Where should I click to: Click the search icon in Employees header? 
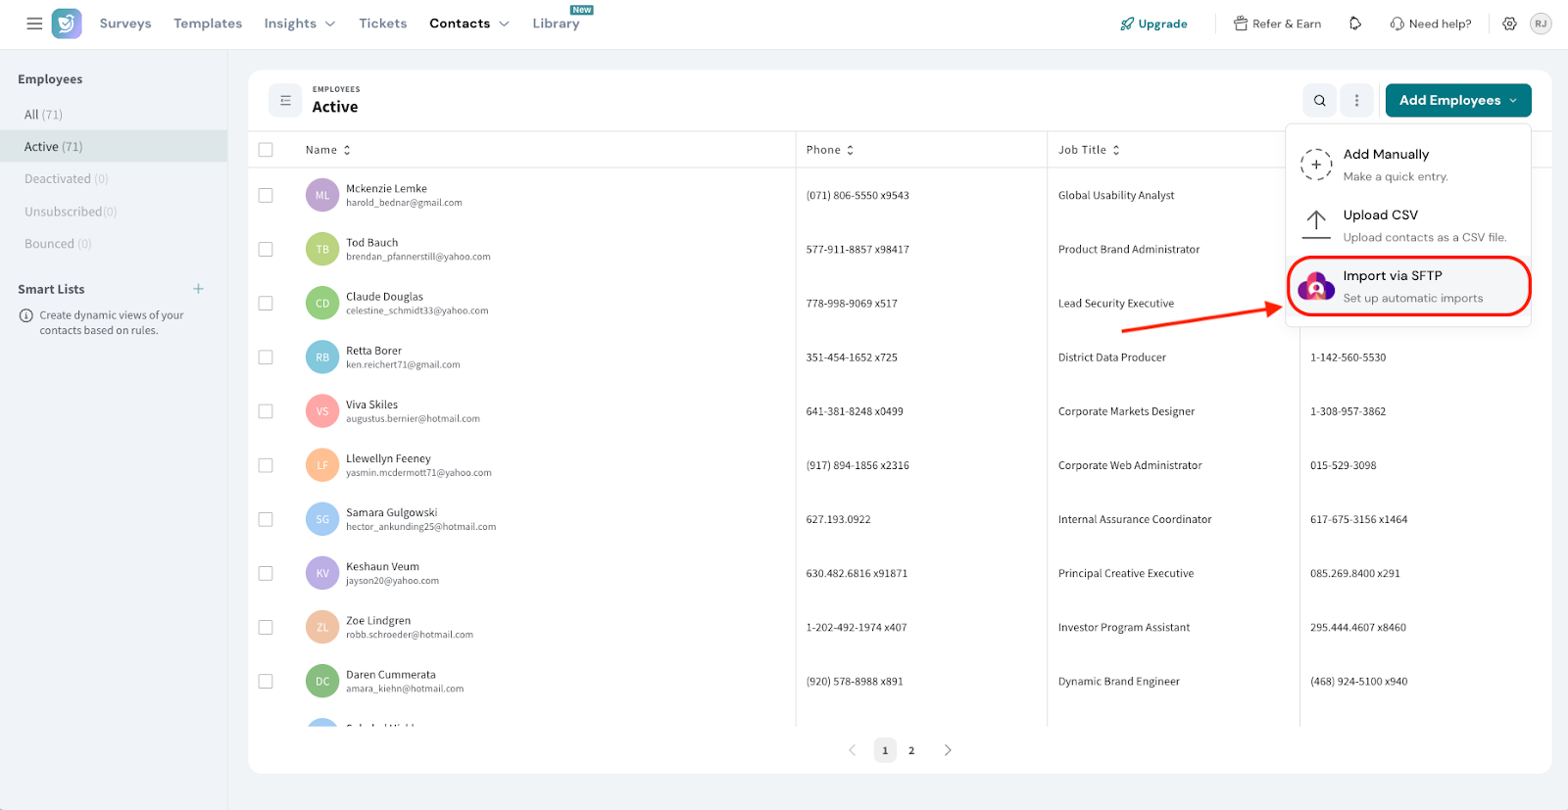pyautogui.click(x=1319, y=100)
